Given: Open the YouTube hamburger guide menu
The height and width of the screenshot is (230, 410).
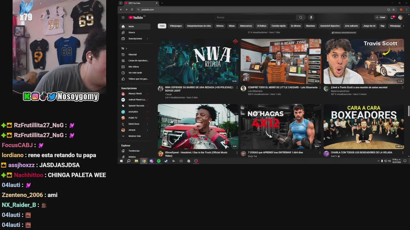Looking at the screenshot, I should tap(123, 18).
